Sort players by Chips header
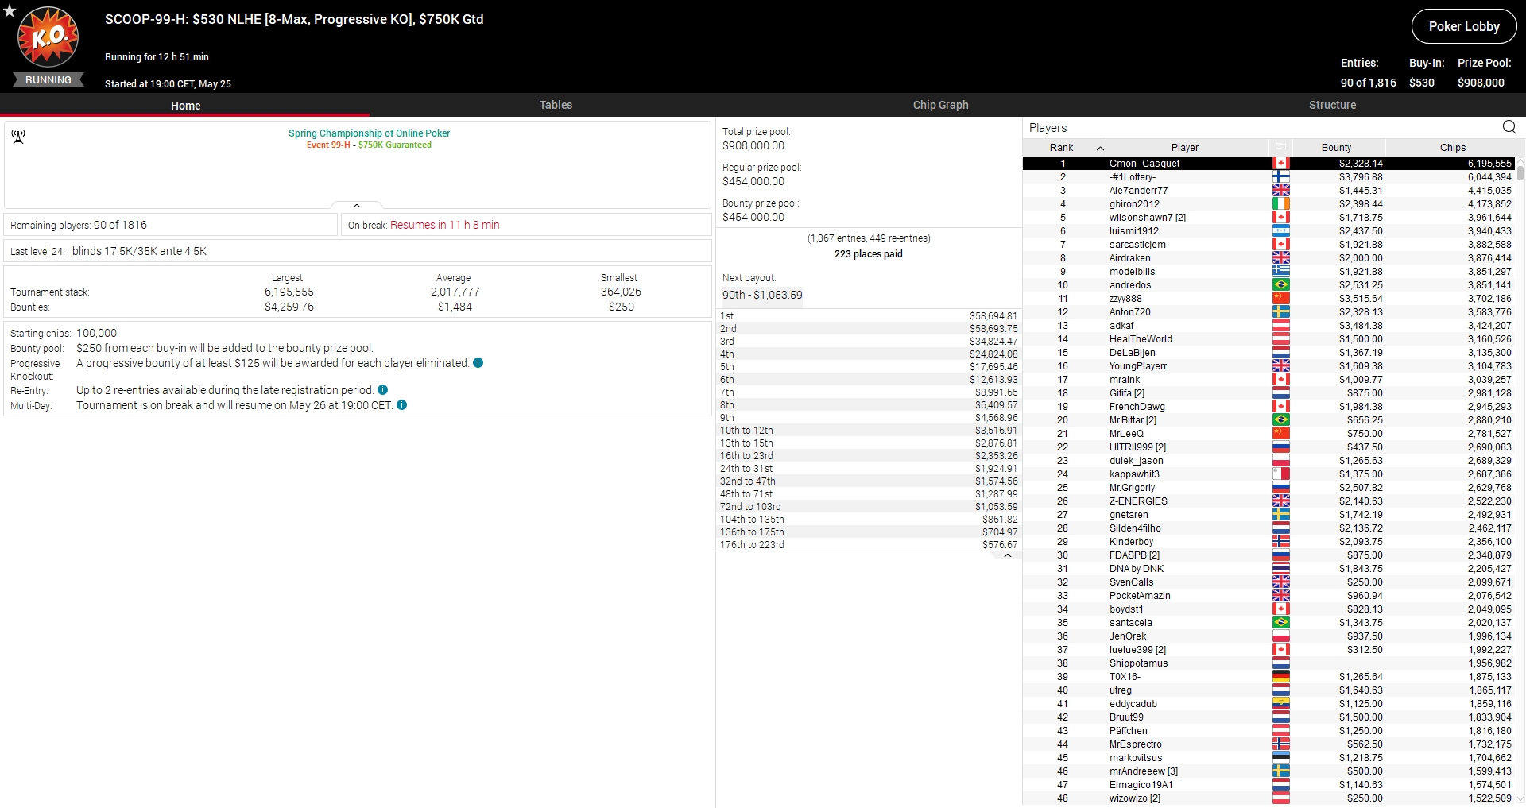 (1452, 148)
